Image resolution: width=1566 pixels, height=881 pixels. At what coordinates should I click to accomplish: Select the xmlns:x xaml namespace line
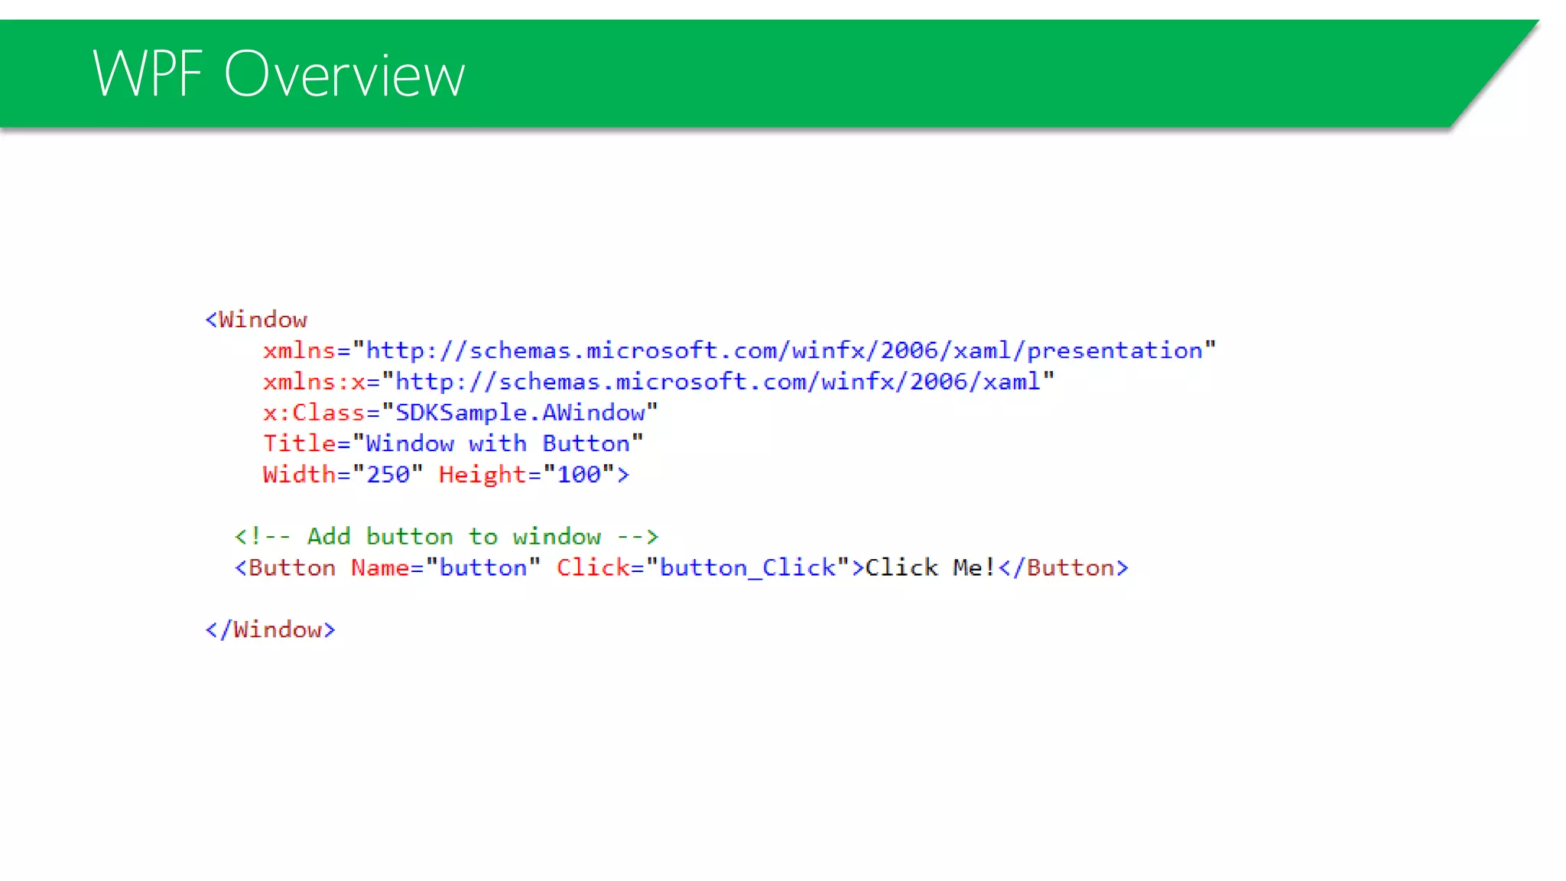pyautogui.click(x=658, y=382)
